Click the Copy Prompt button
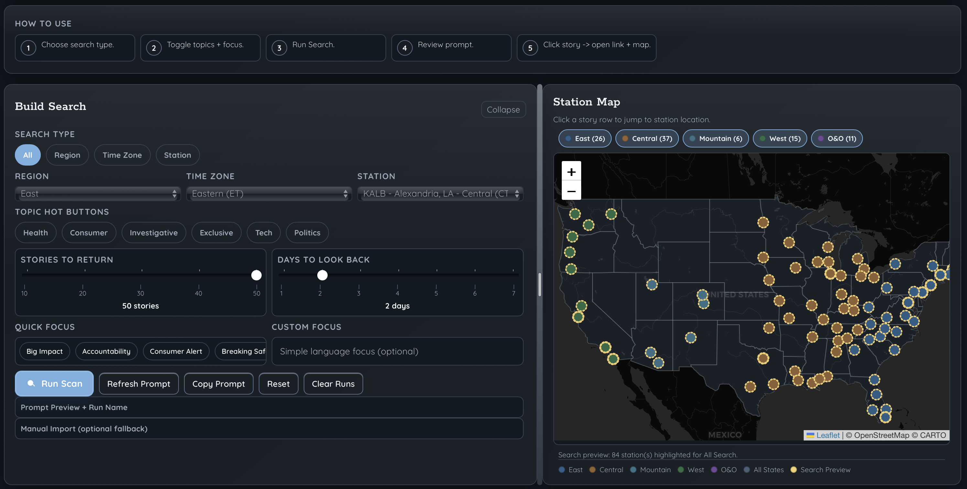The image size is (967, 489). coord(219,384)
